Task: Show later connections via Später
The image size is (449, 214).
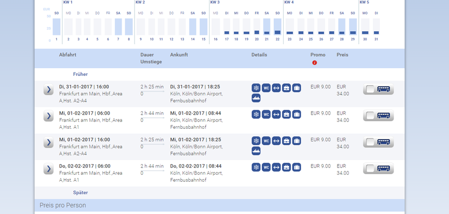Action: tap(80, 193)
